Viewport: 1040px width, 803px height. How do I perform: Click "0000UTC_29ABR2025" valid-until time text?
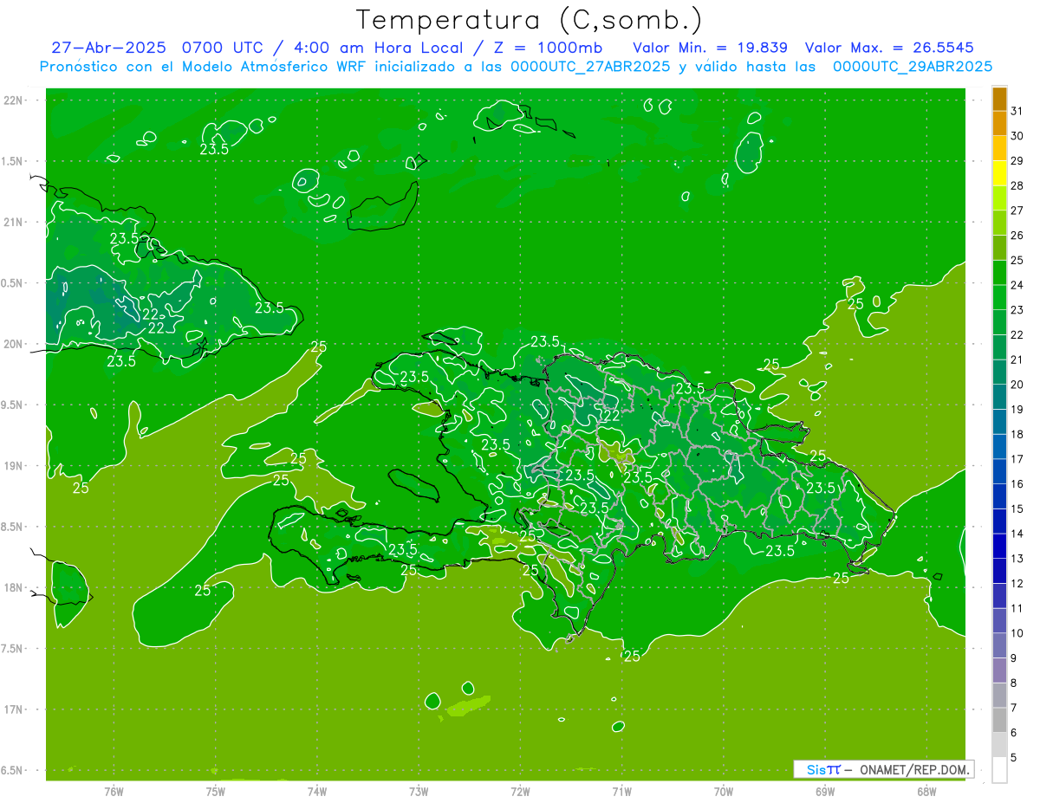click(912, 67)
